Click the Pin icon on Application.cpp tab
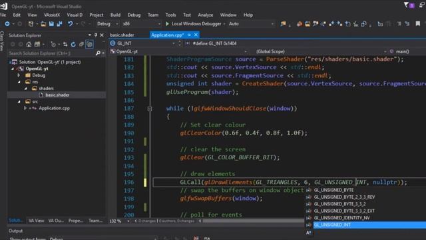The width and height of the screenshot is (426, 240). coord(189,35)
